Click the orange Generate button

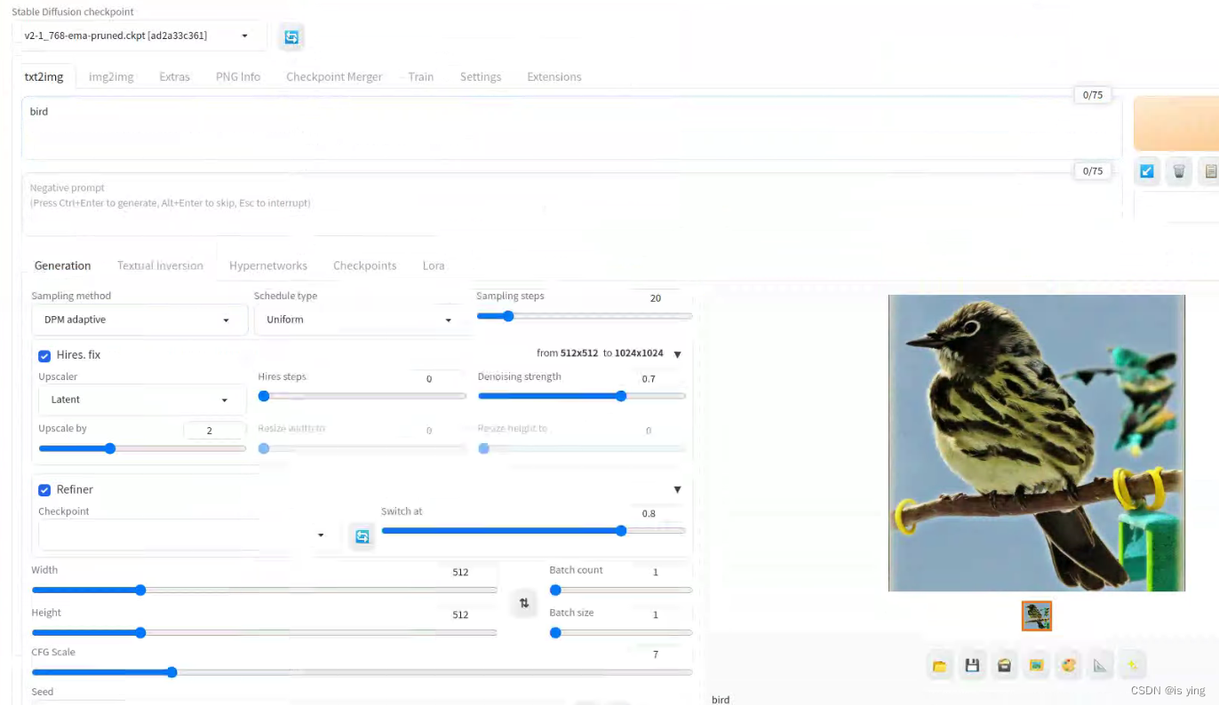click(x=1176, y=123)
